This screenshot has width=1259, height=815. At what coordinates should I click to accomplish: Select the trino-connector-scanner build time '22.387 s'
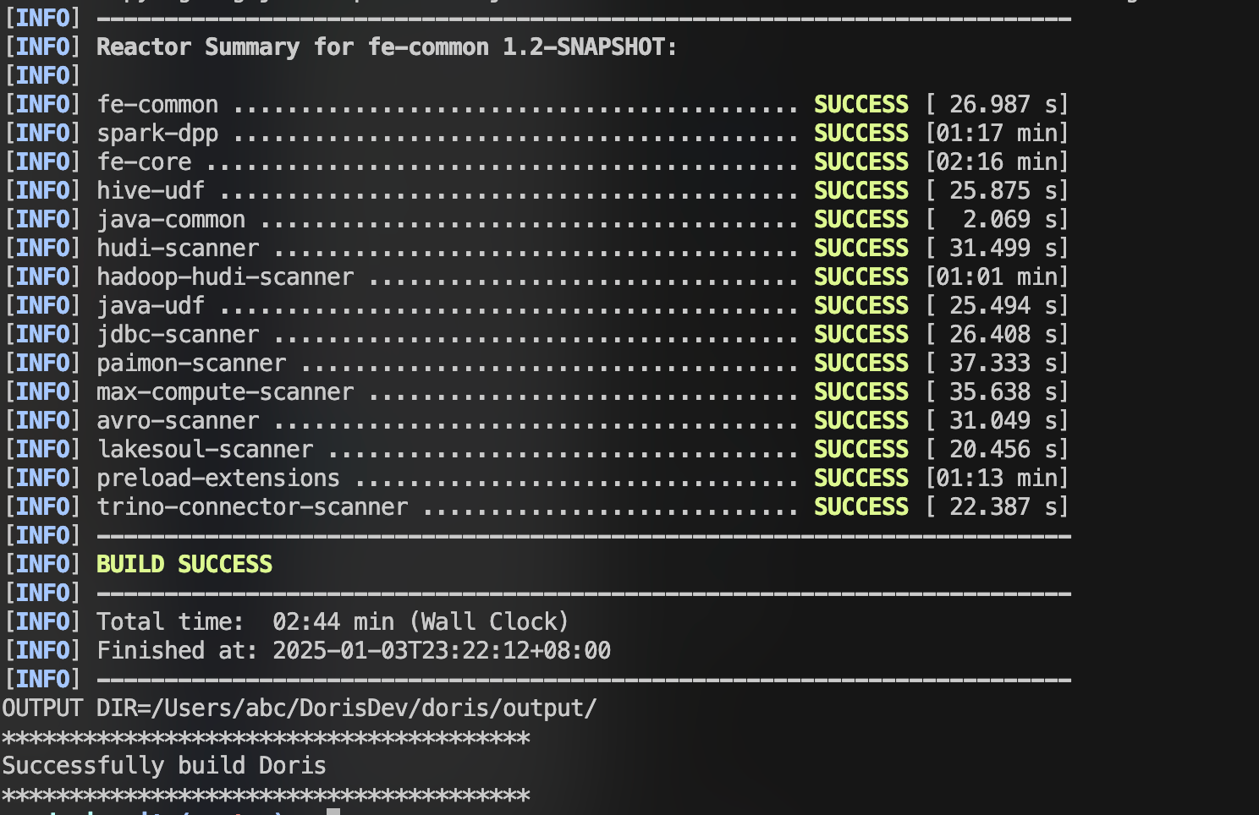1003,506
